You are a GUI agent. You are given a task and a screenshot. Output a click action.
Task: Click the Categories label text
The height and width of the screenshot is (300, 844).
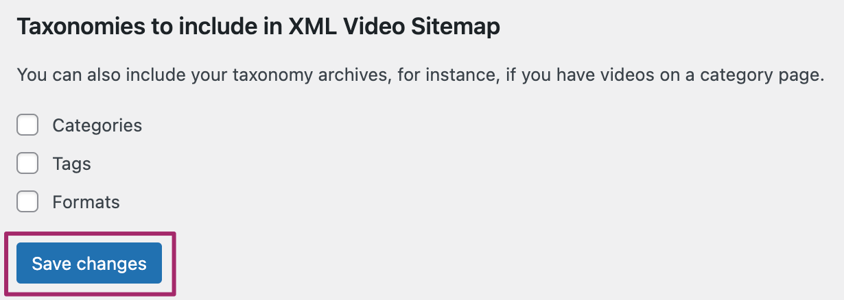[97, 125]
